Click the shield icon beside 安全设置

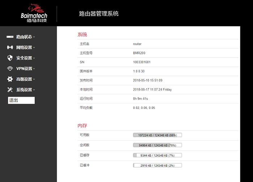[10, 58]
